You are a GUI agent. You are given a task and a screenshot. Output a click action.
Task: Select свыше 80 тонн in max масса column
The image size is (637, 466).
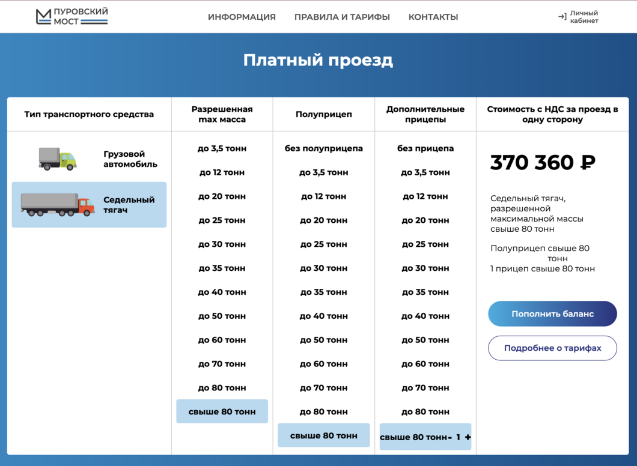click(x=222, y=411)
